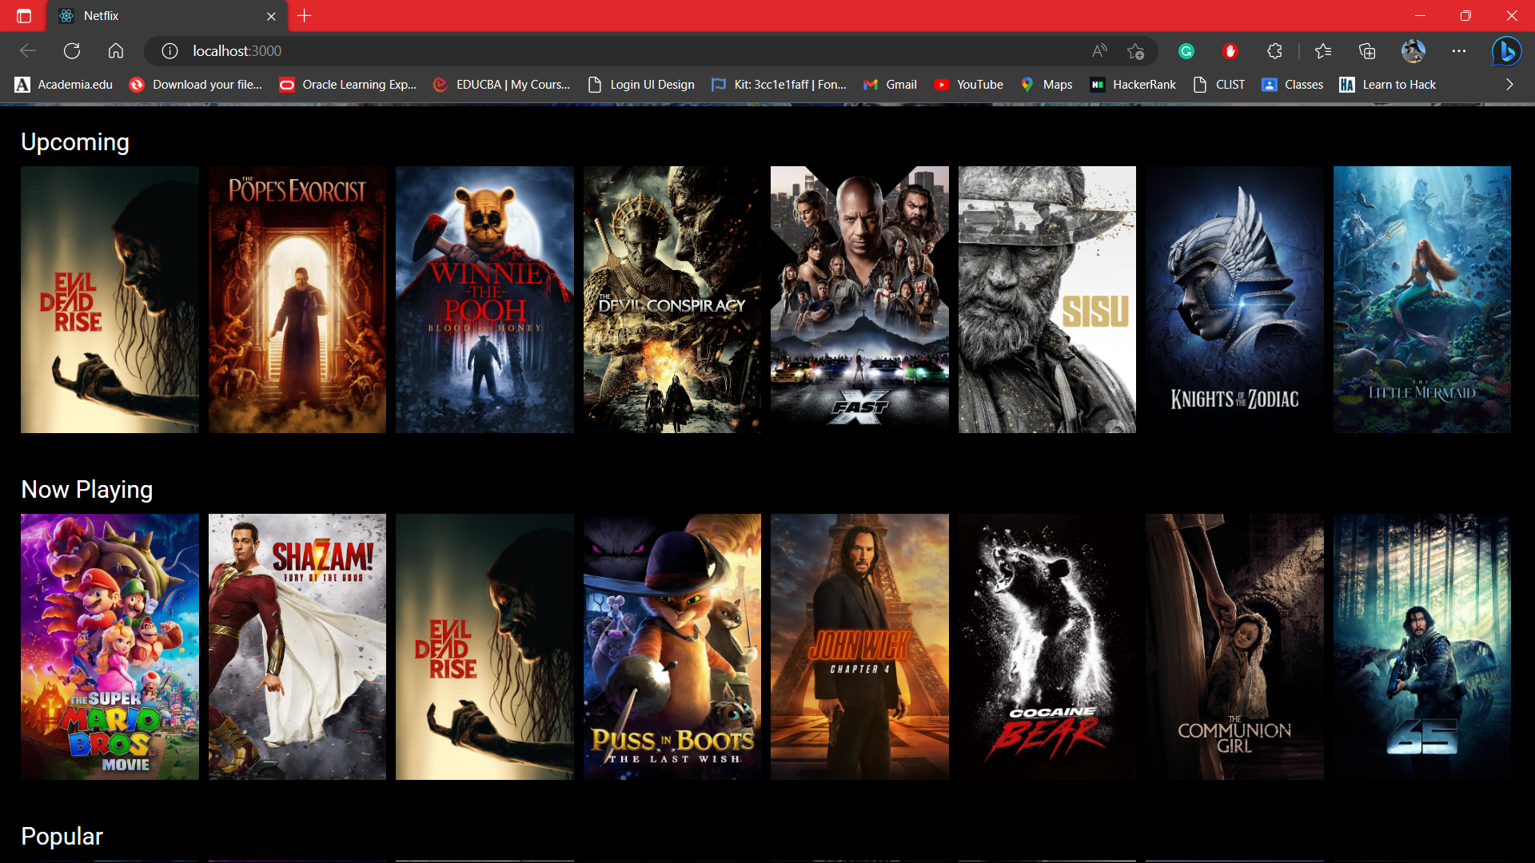The height and width of the screenshot is (863, 1535).
Task: Launch Bing chat from the toolbar
Action: click(x=1506, y=50)
